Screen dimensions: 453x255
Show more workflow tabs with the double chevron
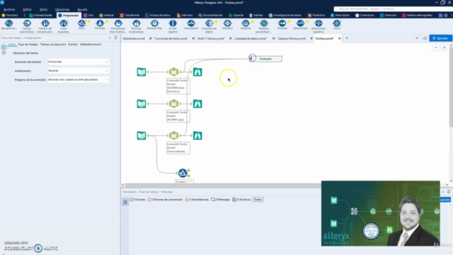[x=417, y=38]
